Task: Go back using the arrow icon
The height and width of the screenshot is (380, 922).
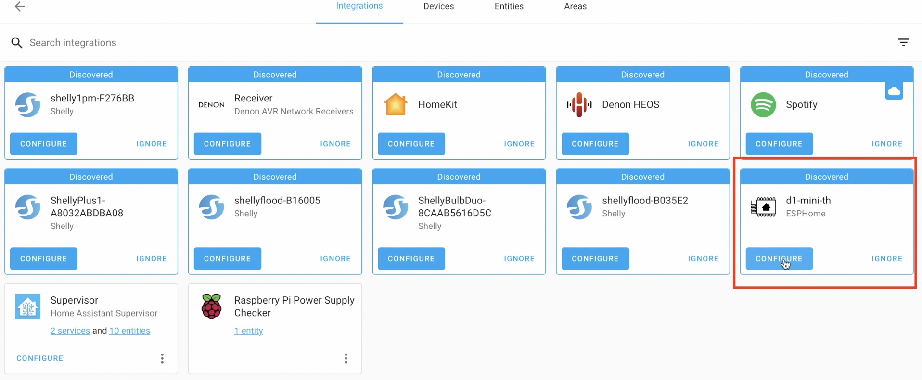Action: pyautogui.click(x=20, y=6)
